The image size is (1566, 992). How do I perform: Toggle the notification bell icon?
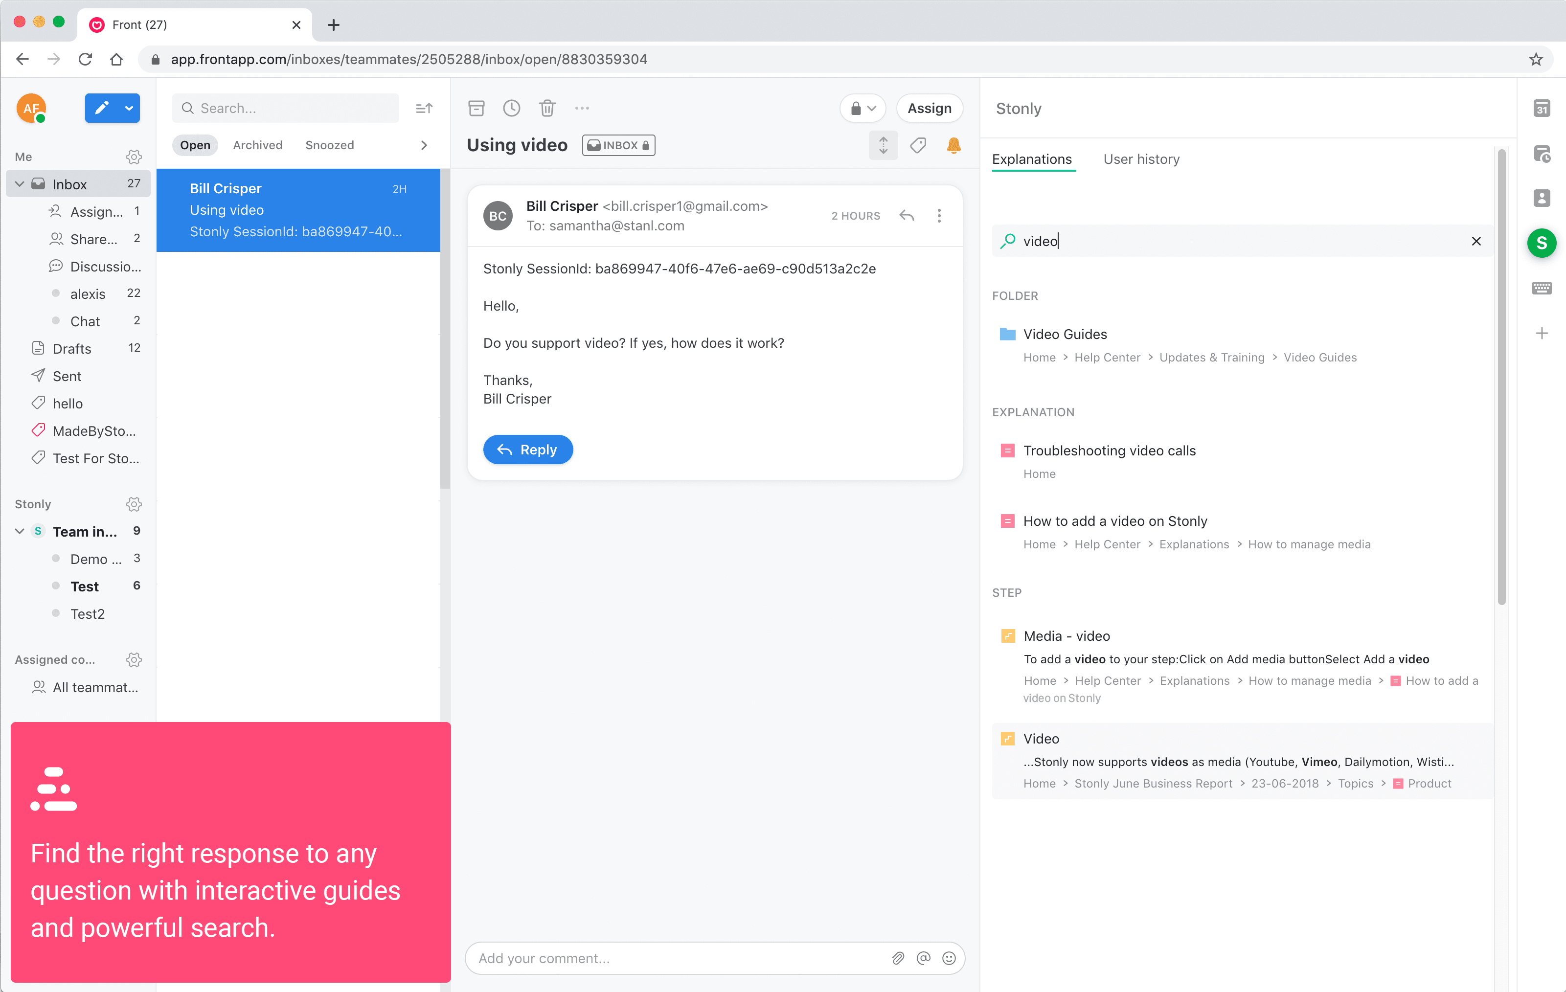(x=953, y=145)
